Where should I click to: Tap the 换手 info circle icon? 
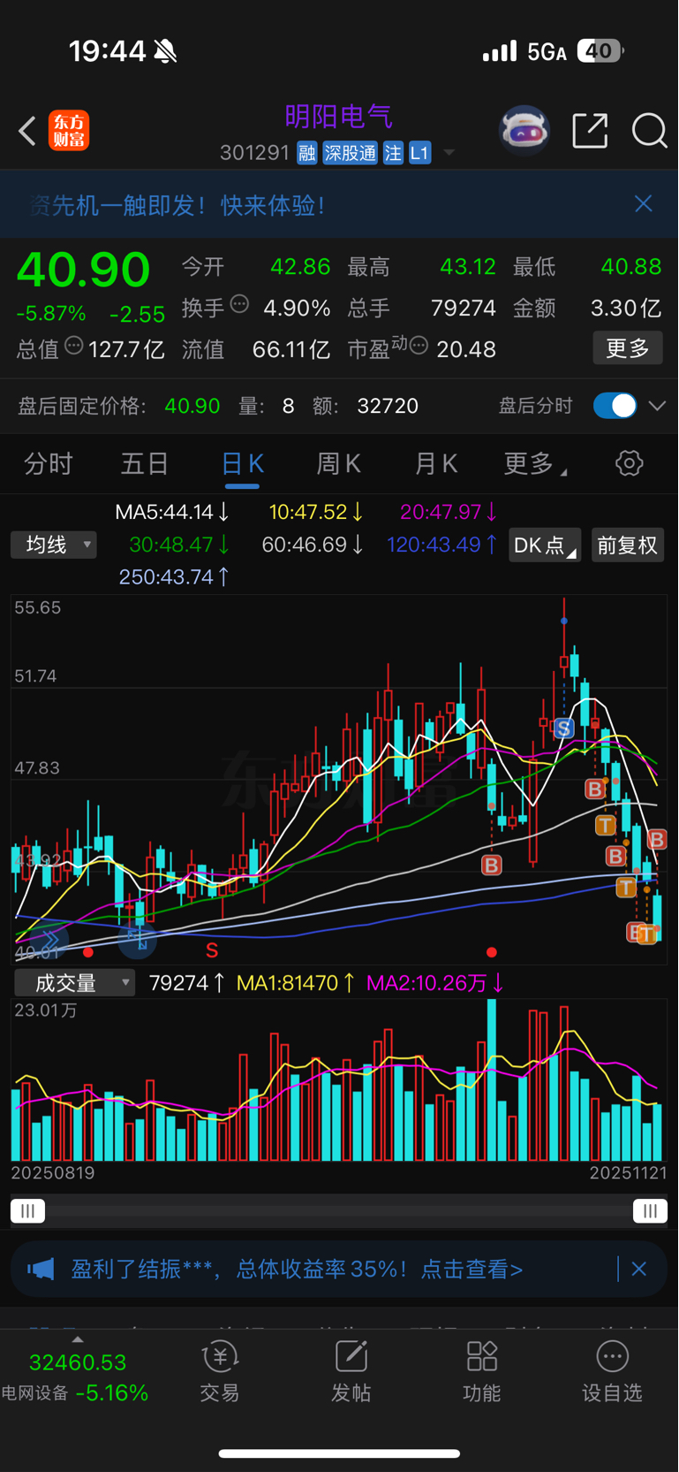click(x=239, y=305)
